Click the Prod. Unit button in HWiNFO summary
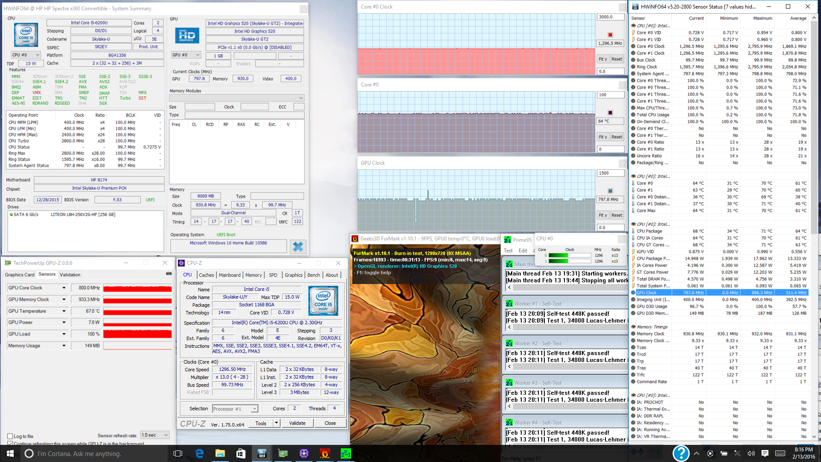Viewport: 821px width, 462px height. pos(148,47)
